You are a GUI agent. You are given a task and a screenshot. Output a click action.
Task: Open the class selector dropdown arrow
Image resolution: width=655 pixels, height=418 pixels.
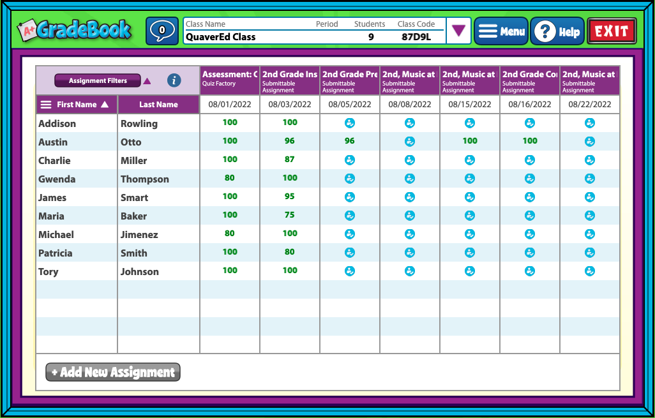[x=458, y=31]
